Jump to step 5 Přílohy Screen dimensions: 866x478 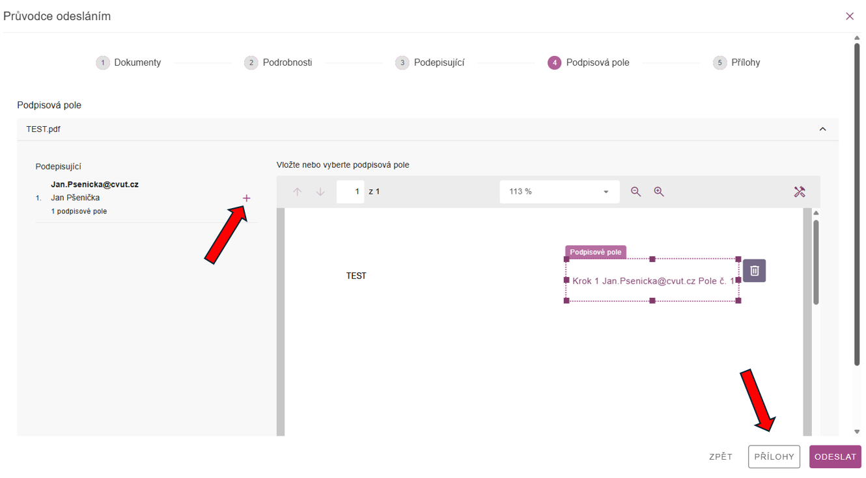click(737, 63)
